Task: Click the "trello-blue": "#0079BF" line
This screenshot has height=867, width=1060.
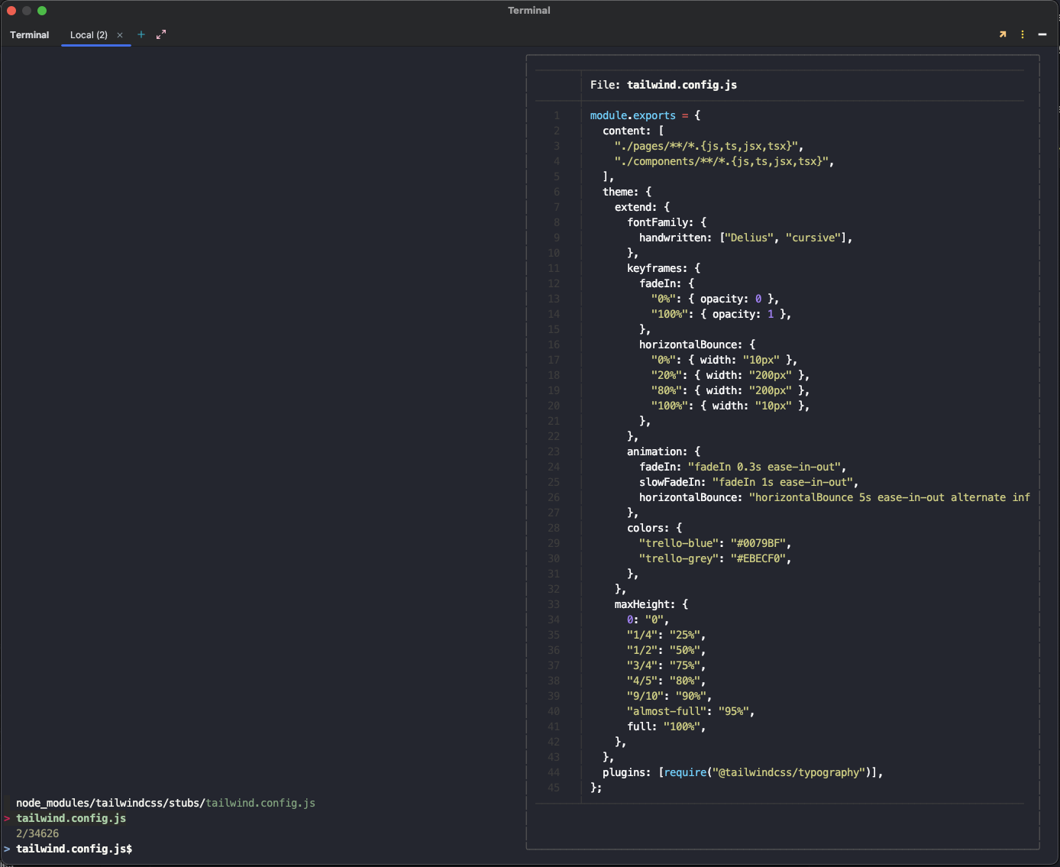Action: click(x=716, y=543)
